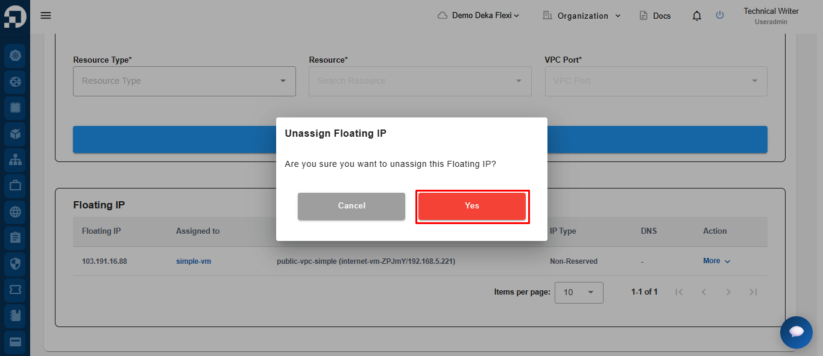Confirm unassign by clicking Yes
This screenshot has width=823, height=356.
point(472,206)
